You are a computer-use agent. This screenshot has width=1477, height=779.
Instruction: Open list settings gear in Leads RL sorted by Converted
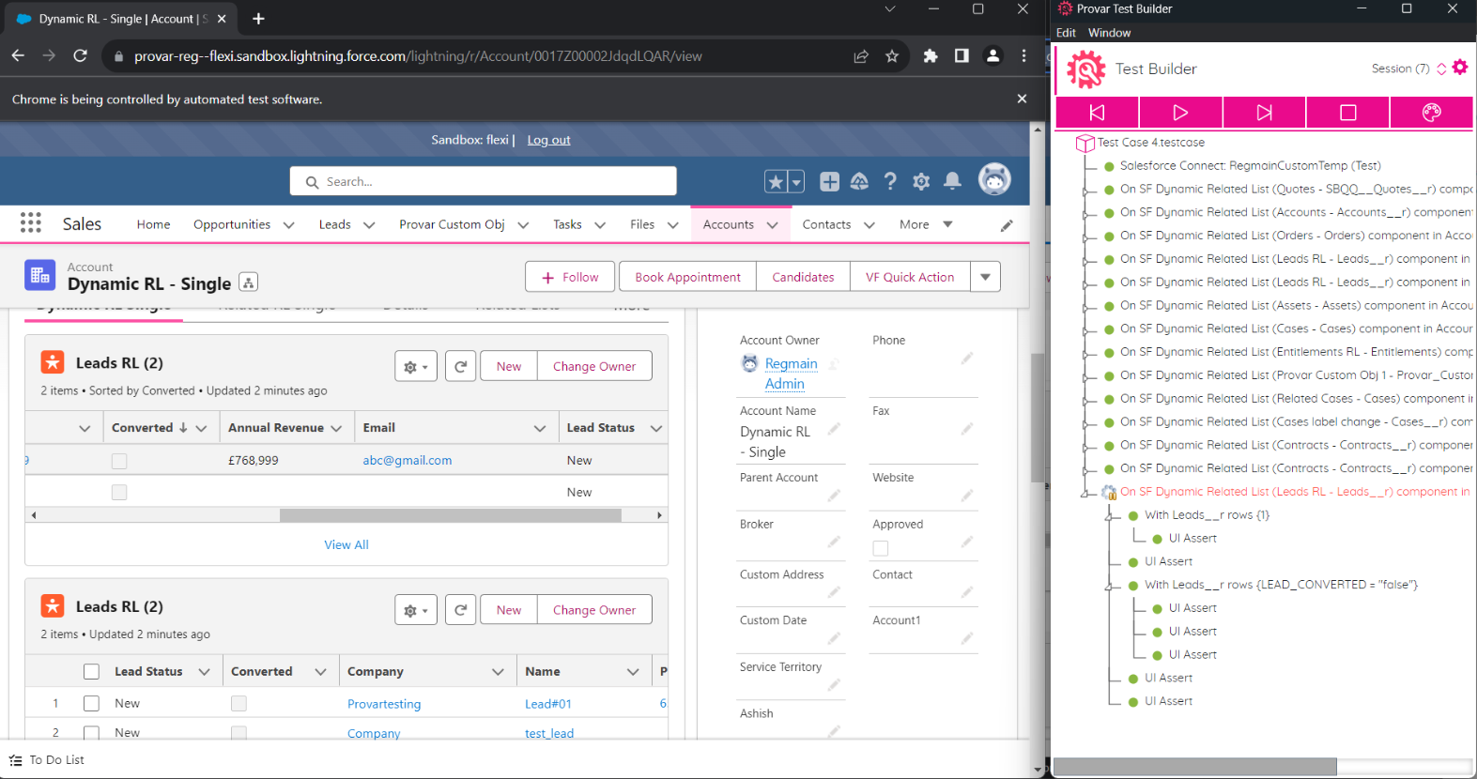pyautogui.click(x=416, y=366)
